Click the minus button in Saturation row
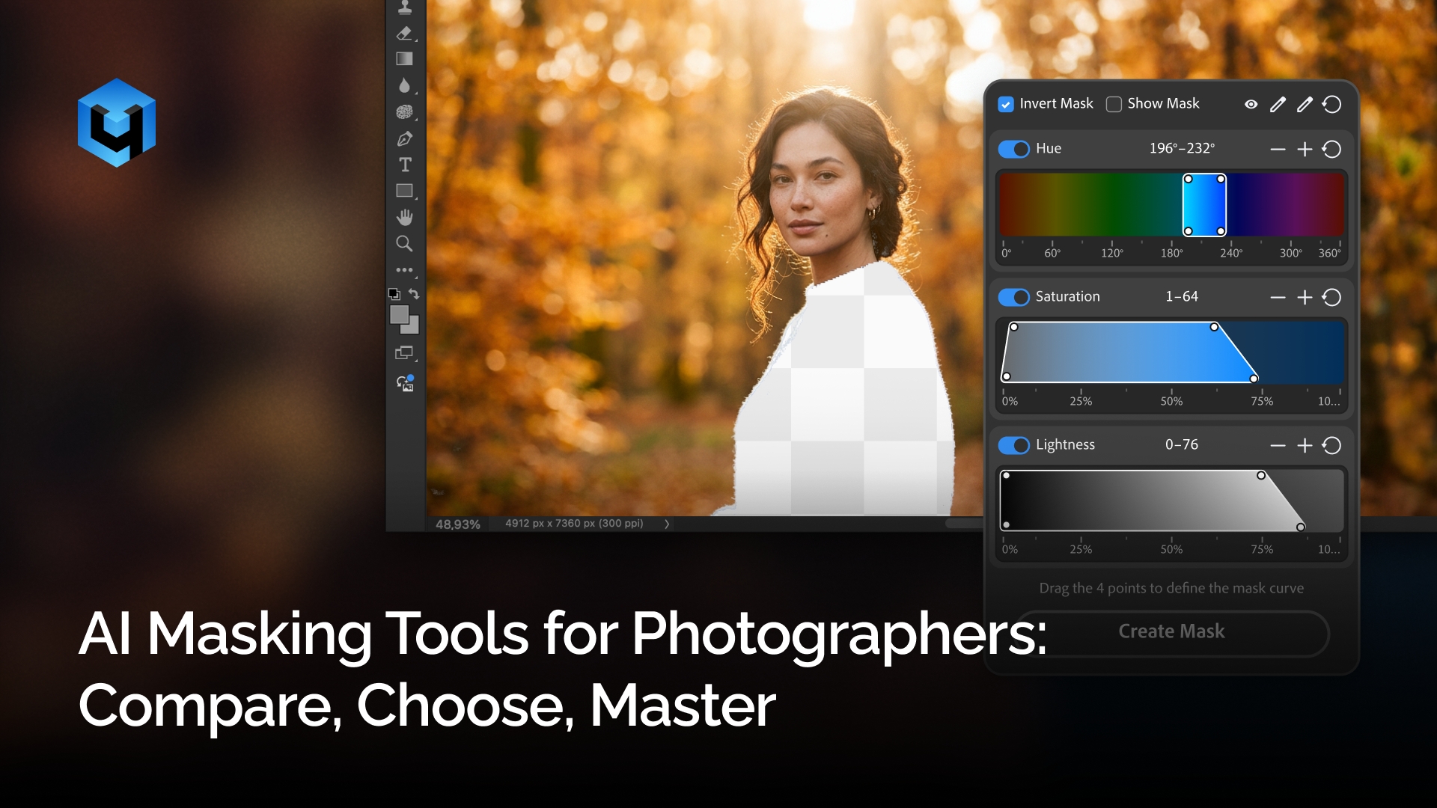 pyautogui.click(x=1278, y=297)
